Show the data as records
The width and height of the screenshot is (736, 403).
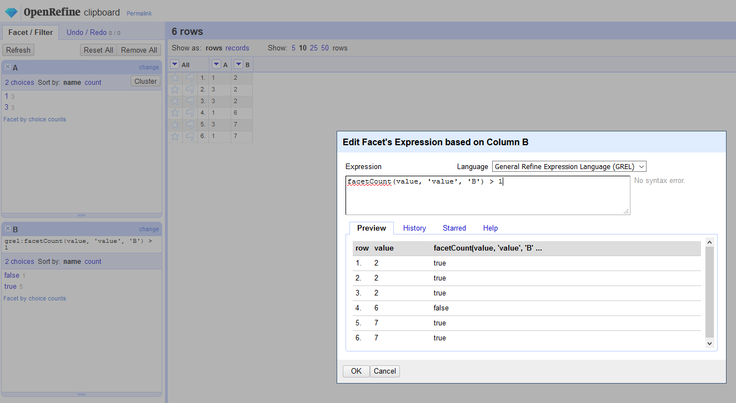click(237, 48)
